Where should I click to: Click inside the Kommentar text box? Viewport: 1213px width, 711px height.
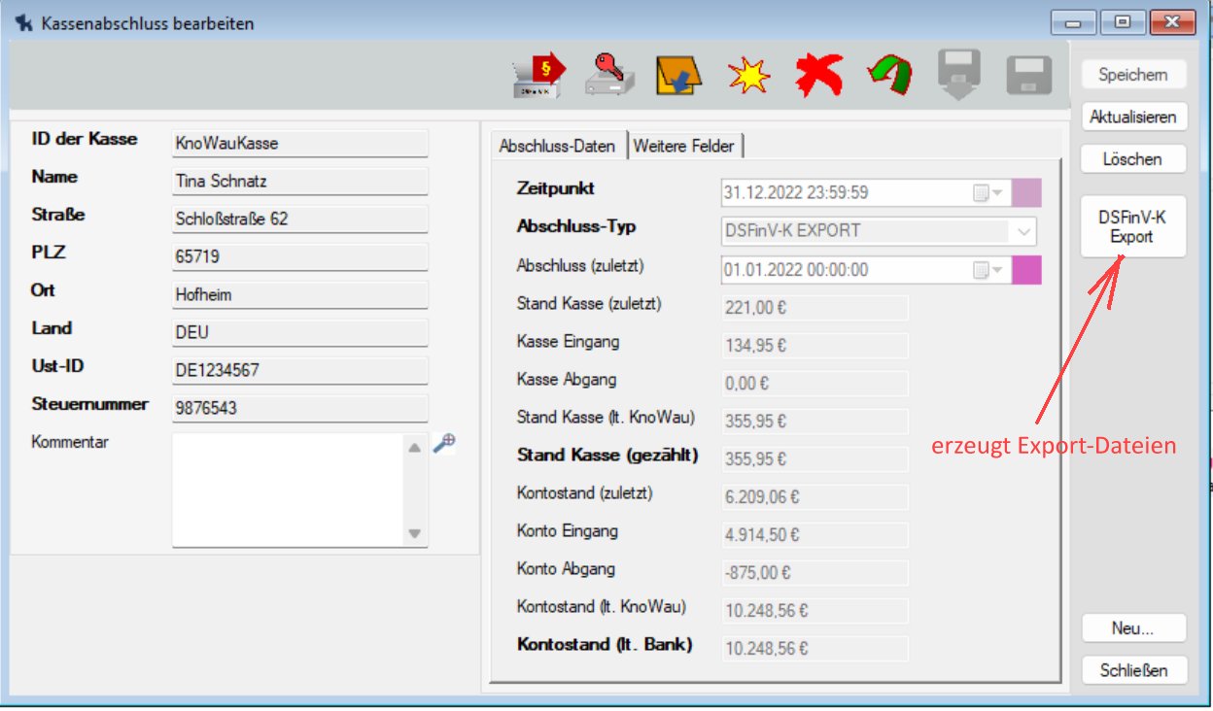coord(287,490)
